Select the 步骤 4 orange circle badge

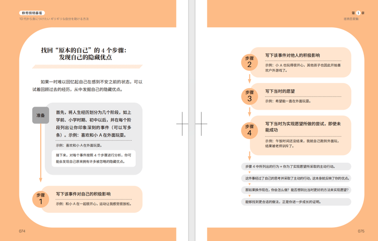tap(249, 129)
